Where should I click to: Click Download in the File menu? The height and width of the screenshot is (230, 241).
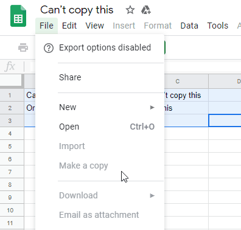coord(100,195)
